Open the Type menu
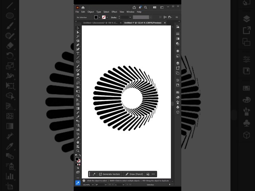 98,12
